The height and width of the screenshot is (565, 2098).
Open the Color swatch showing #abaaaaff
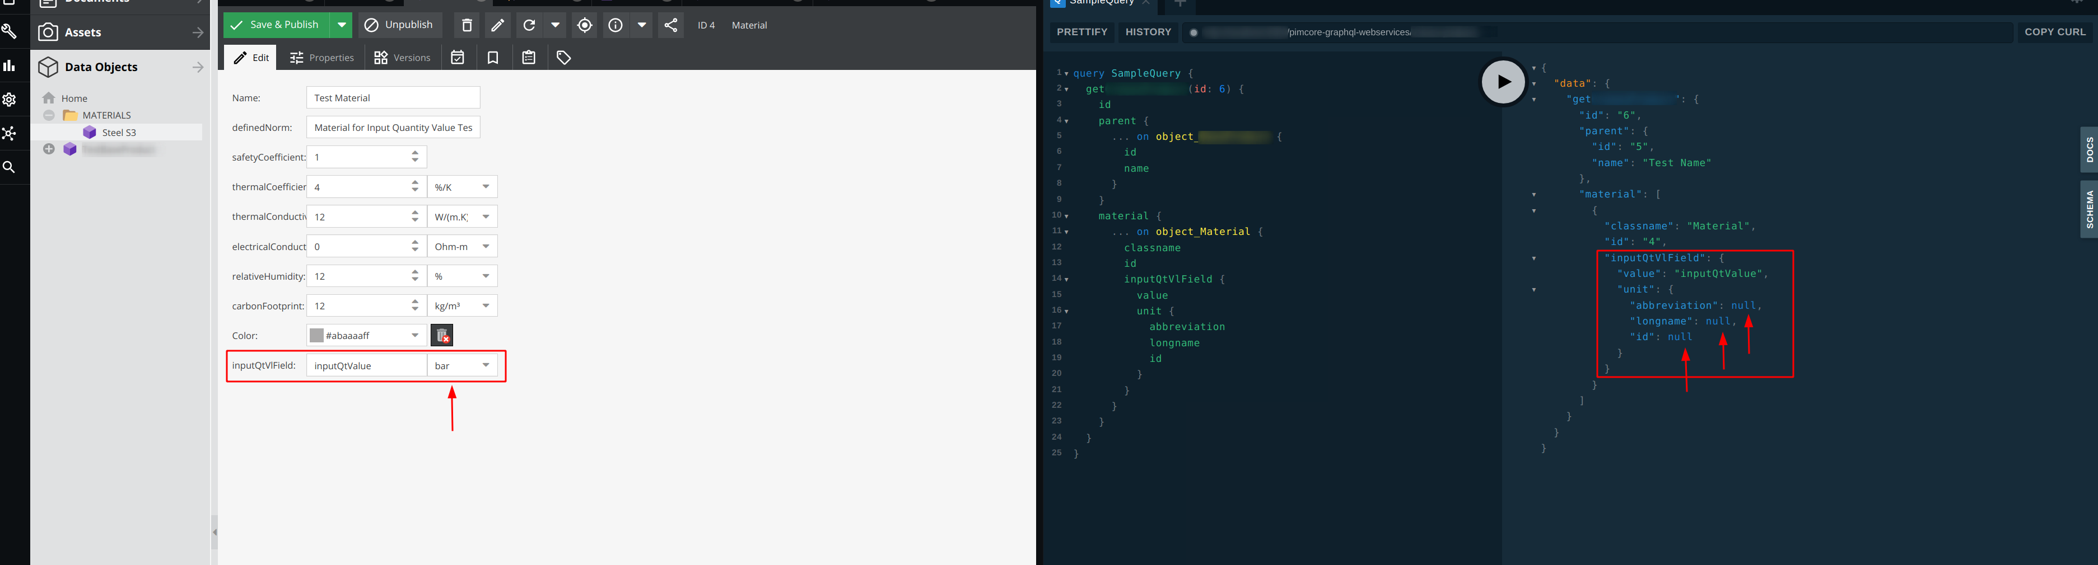(x=365, y=335)
